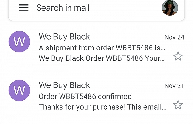This screenshot has width=193, height=124.
Task: Star the Nov 21 order confirmed email
Action: coord(178,105)
